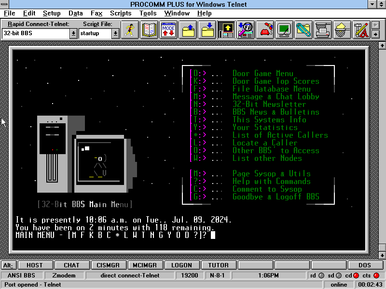The height and width of the screenshot is (289, 386).
Task: Open the Fax menu
Action: tap(96, 13)
